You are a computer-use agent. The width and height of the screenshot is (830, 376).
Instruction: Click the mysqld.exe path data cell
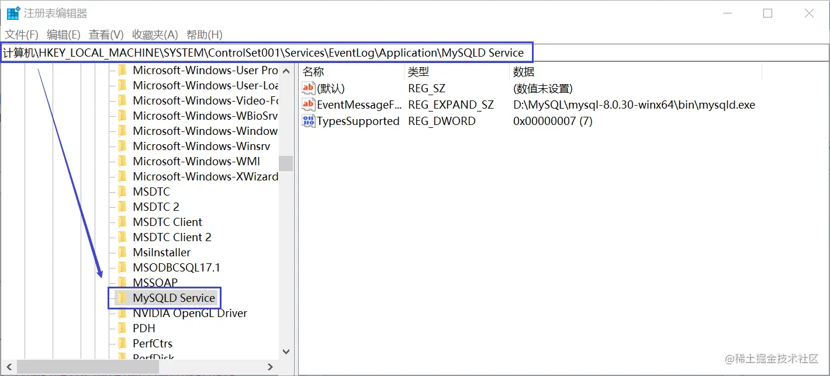634,105
